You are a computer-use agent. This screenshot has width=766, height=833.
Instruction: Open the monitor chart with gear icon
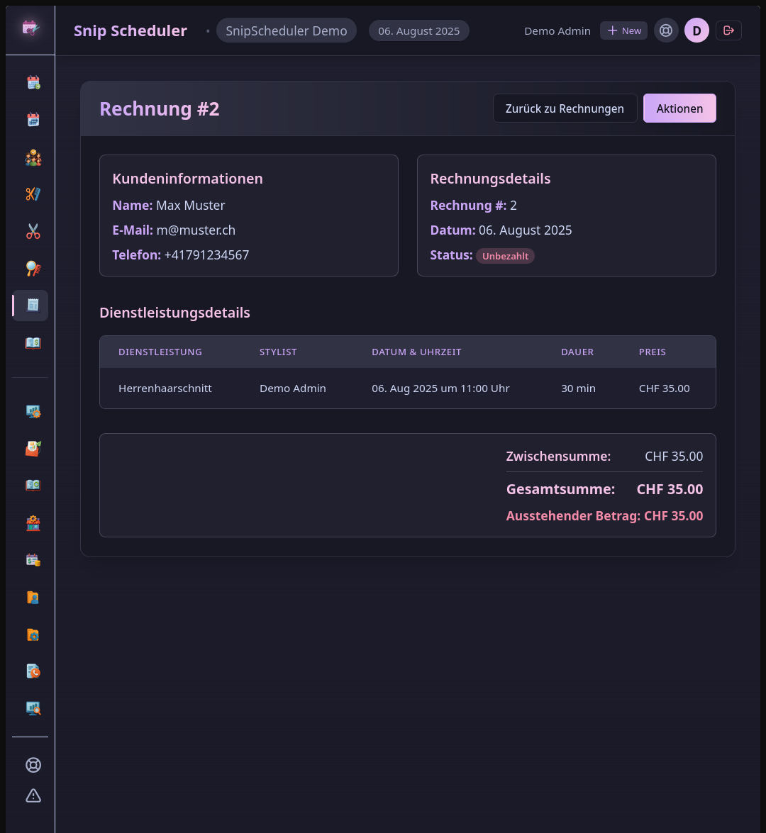(33, 411)
